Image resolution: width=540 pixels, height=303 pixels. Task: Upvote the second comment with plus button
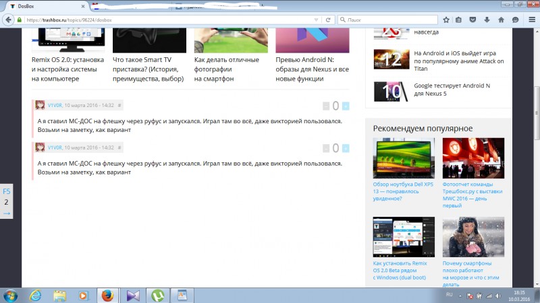click(346, 148)
